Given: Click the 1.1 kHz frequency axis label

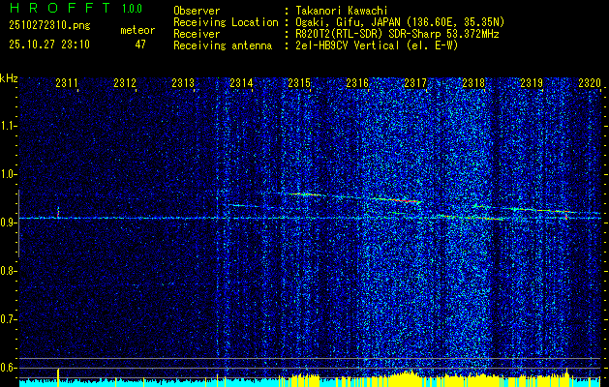Looking at the screenshot, I should pyautogui.click(x=8, y=126).
